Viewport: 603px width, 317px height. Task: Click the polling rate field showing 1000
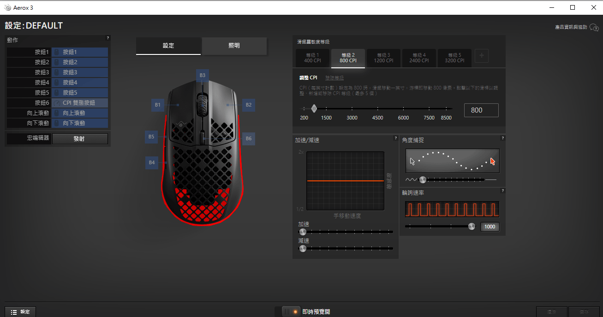coord(490,227)
